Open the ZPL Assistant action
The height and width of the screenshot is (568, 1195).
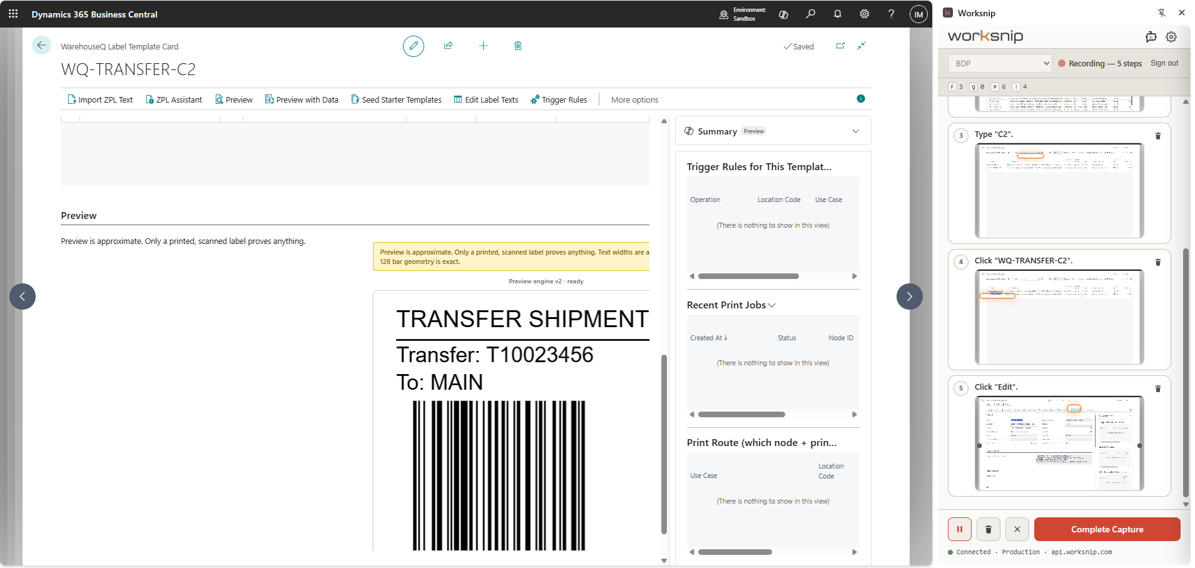point(174,99)
